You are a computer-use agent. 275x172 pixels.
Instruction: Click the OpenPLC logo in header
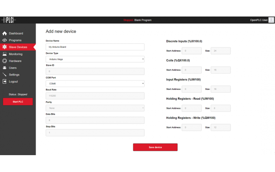[9, 20]
